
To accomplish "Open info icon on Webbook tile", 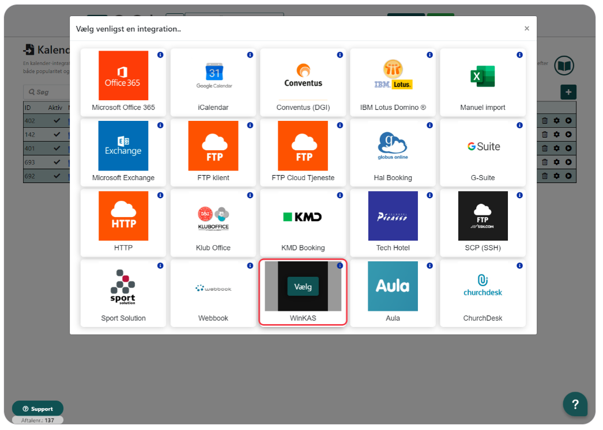I will (250, 266).
